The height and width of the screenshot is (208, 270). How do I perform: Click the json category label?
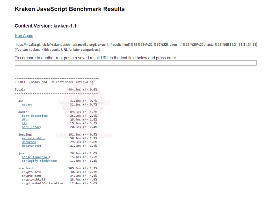[x=23, y=153]
